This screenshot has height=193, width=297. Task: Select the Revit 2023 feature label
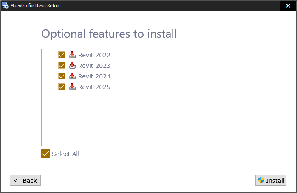click(x=94, y=66)
